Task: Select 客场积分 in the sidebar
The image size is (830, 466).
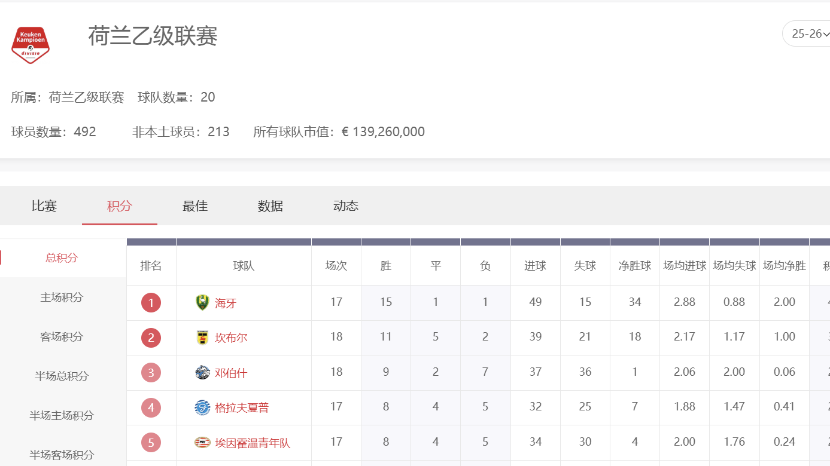Action: [62, 336]
